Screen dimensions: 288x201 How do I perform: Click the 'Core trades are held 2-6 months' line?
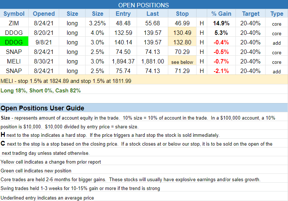130,180
